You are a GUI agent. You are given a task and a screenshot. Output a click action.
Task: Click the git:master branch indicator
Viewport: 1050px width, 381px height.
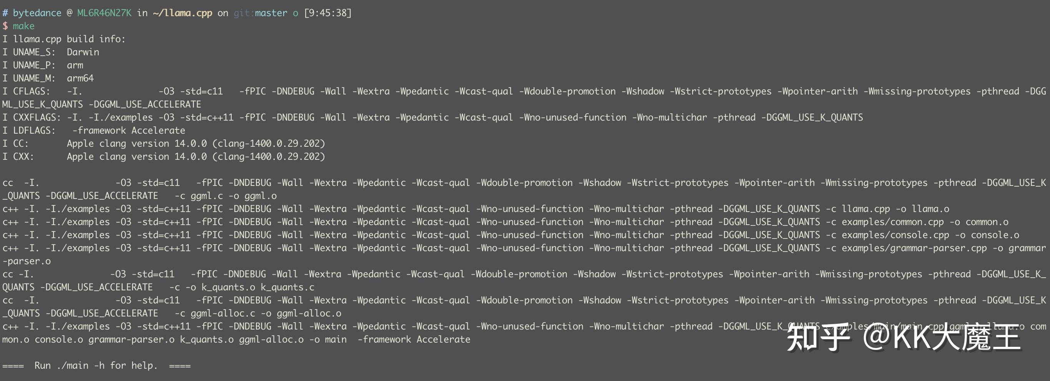(x=261, y=13)
